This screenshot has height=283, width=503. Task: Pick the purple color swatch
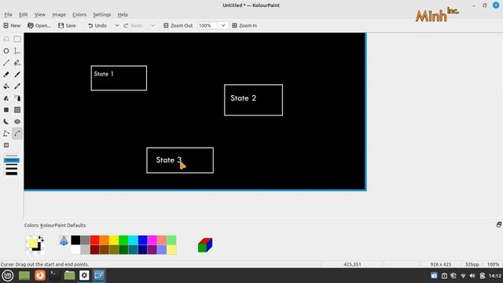tap(152, 250)
